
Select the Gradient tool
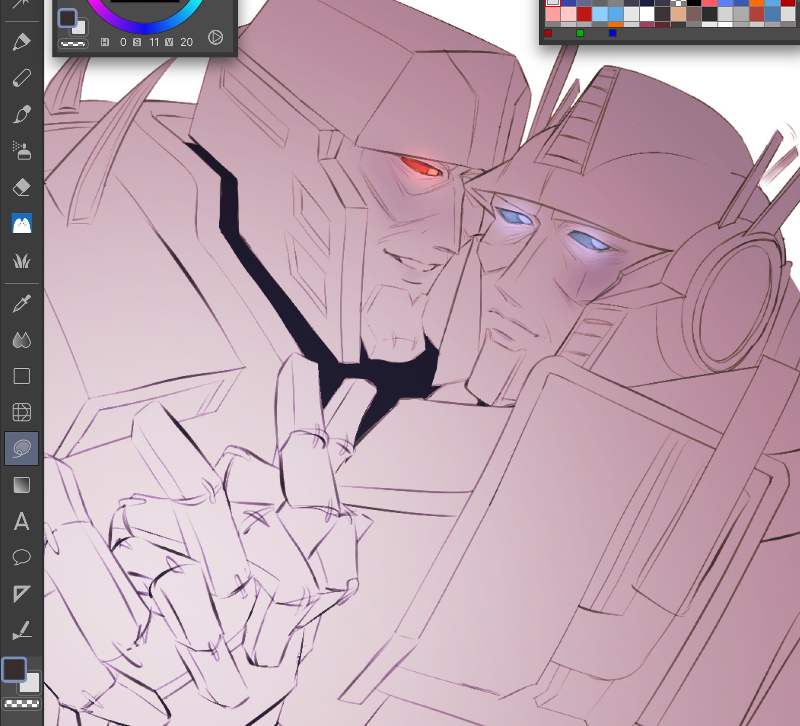tap(21, 485)
